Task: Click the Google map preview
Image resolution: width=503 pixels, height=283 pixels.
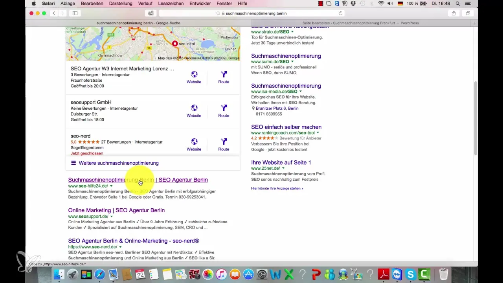Action: (153, 44)
